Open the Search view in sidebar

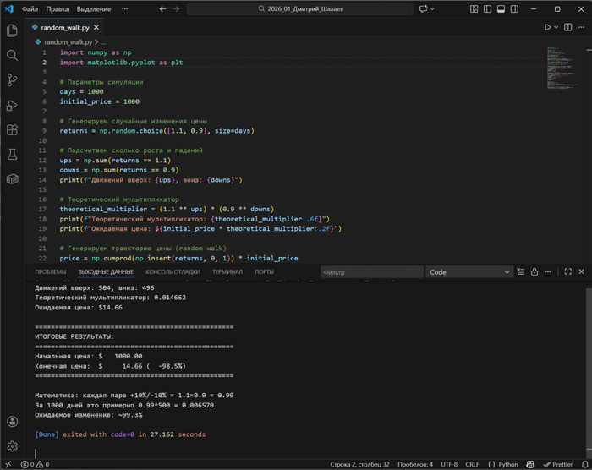click(x=12, y=55)
